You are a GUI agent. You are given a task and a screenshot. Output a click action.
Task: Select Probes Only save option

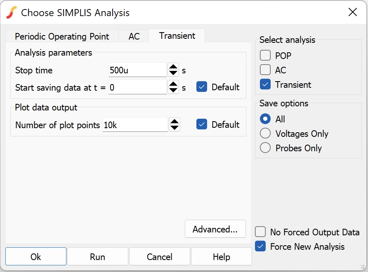pos(265,148)
